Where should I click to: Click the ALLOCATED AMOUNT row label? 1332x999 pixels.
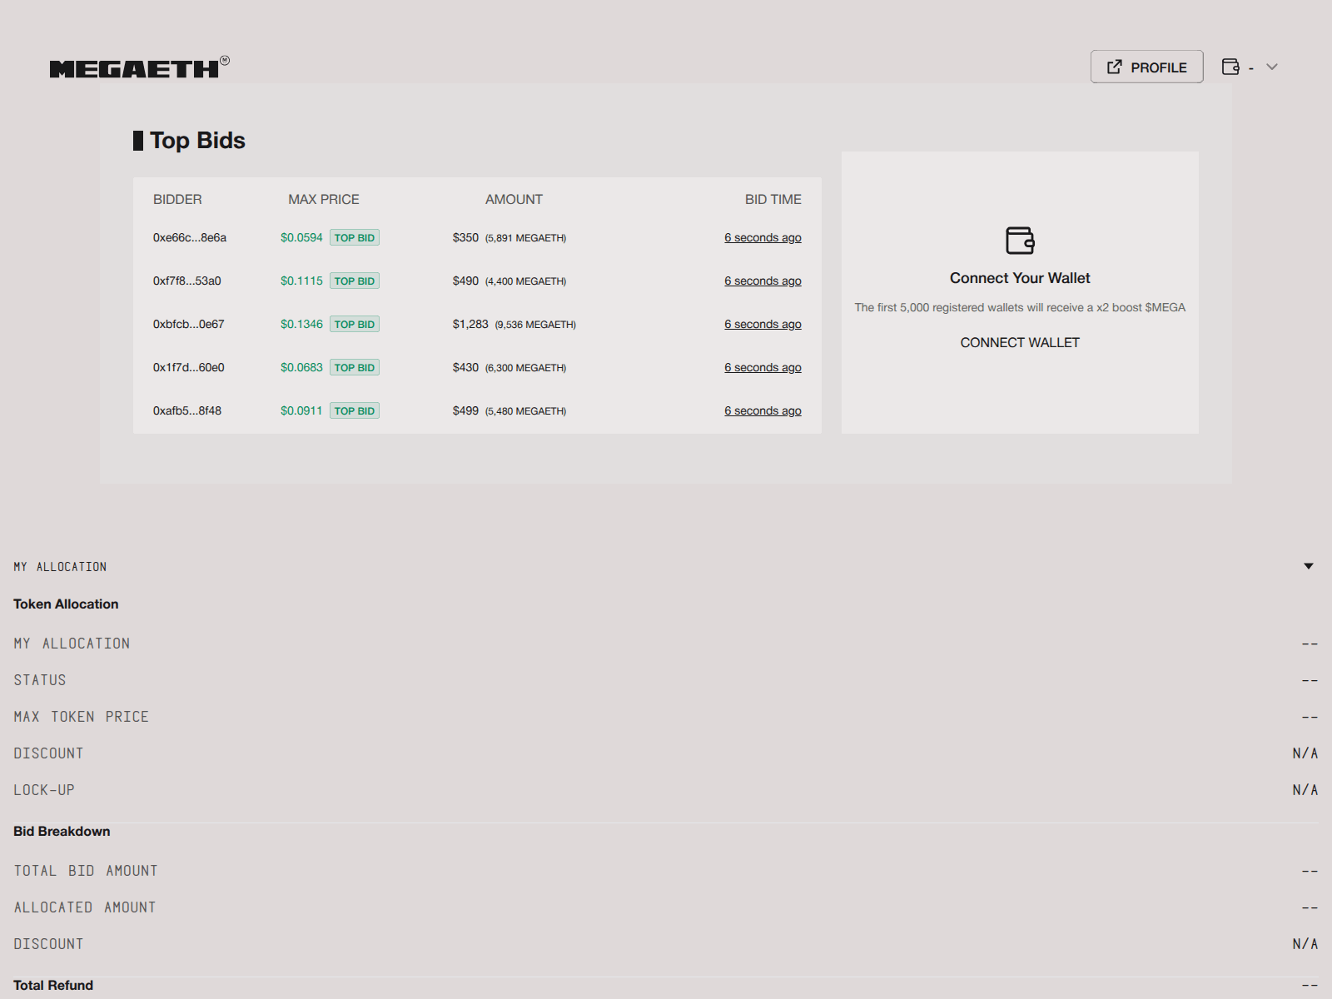coord(85,907)
